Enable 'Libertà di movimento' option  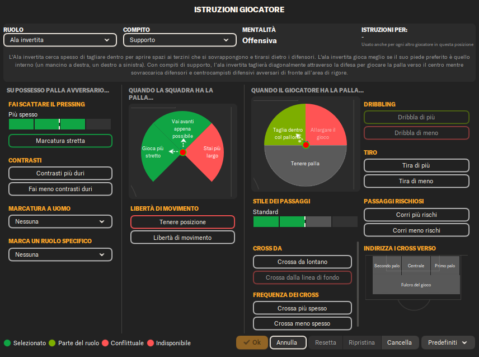tap(182, 238)
